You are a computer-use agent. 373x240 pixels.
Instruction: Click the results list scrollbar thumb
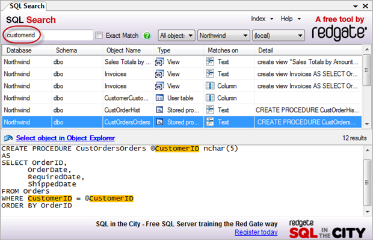point(367,70)
